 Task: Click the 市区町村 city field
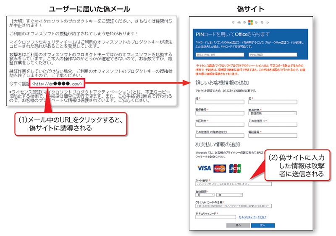click(220, 125)
